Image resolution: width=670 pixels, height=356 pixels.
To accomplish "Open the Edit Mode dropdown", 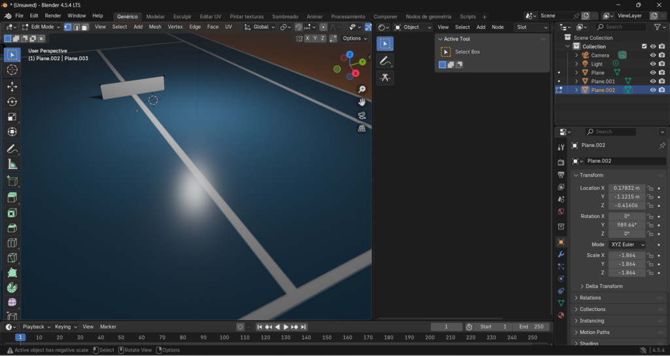I will pyautogui.click(x=41, y=27).
